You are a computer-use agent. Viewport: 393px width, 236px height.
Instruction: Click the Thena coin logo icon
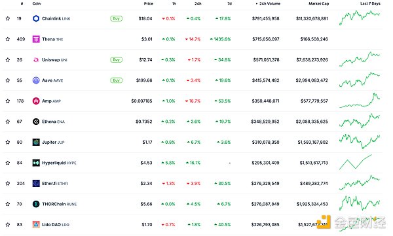[36, 39]
